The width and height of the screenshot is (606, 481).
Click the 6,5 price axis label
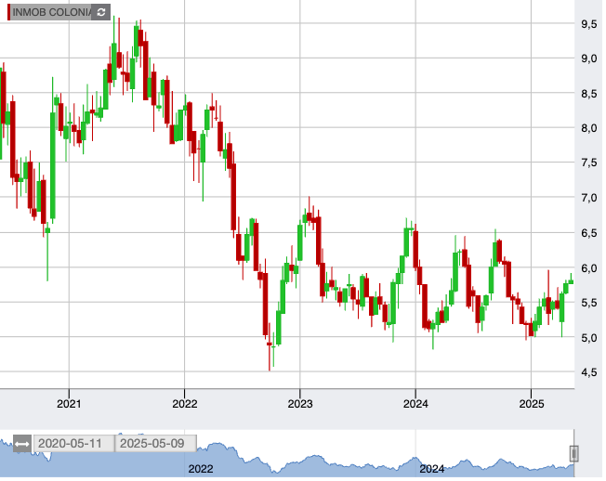[589, 233]
